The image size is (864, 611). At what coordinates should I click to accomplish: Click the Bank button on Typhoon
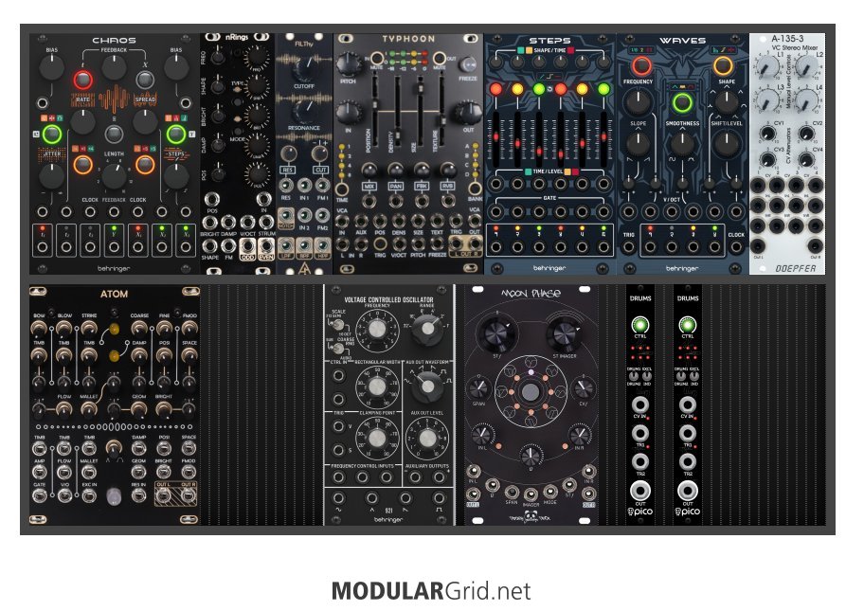[475, 189]
